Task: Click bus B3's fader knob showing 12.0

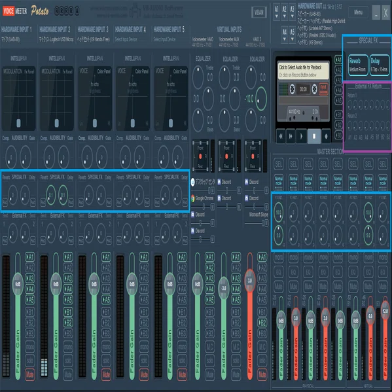Action: click(385, 311)
